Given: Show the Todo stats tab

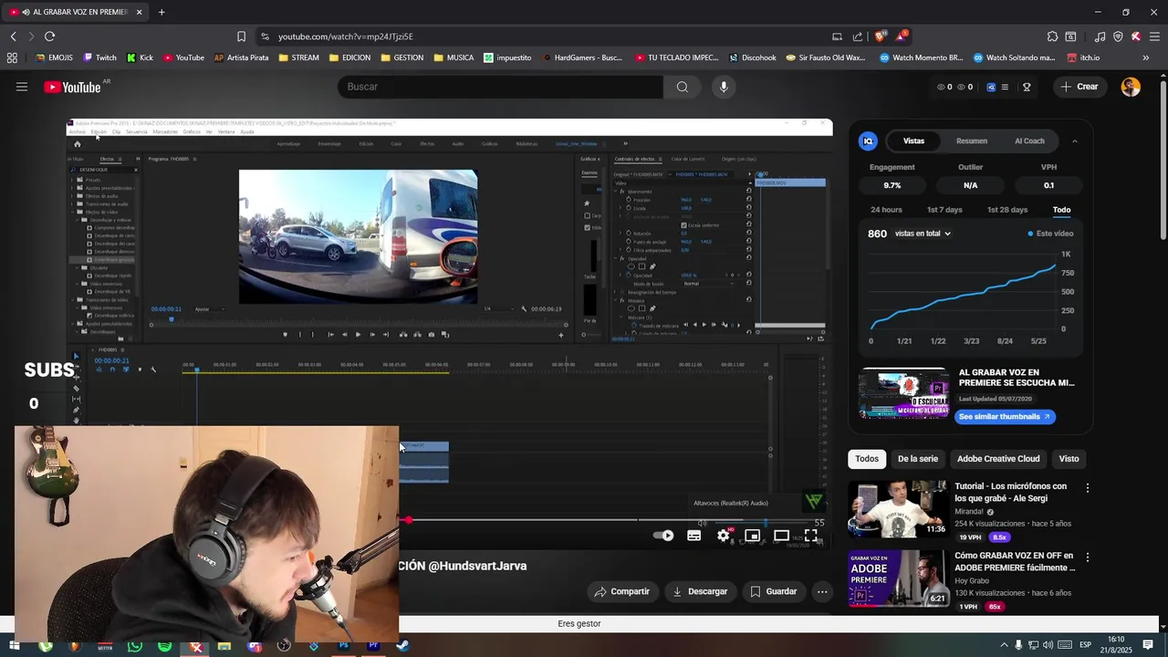Looking at the screenshot, I should [1061, 210].
